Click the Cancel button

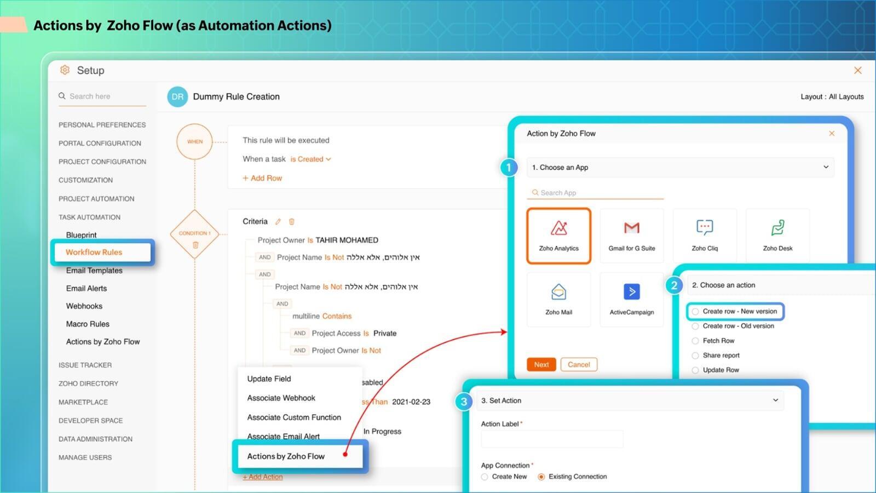click(x=579, y=365)
